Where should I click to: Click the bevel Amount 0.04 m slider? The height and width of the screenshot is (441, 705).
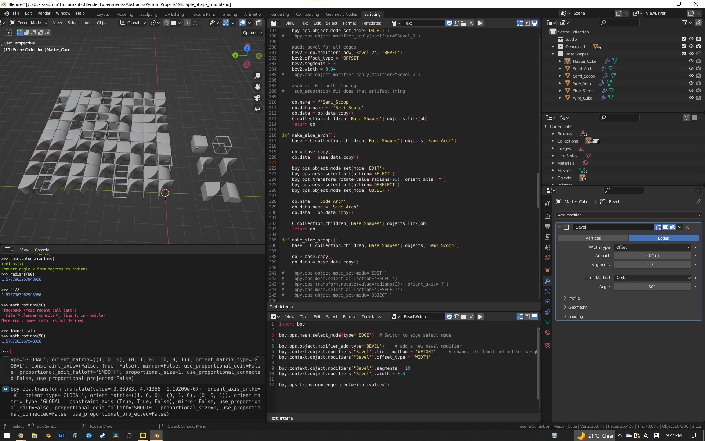[x=652, y=255]
